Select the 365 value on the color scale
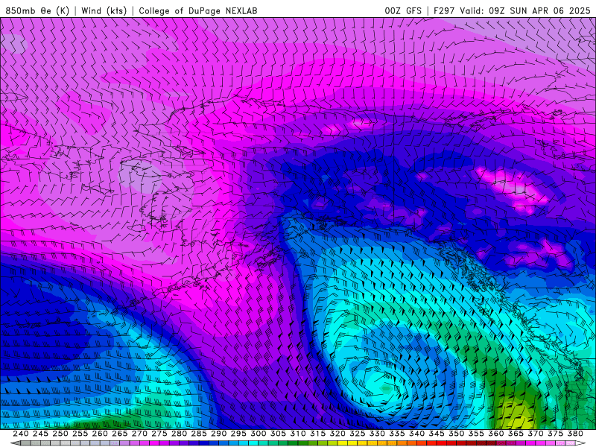The width and height of the screenshot is (596, 447). click(x=516, y=434)
